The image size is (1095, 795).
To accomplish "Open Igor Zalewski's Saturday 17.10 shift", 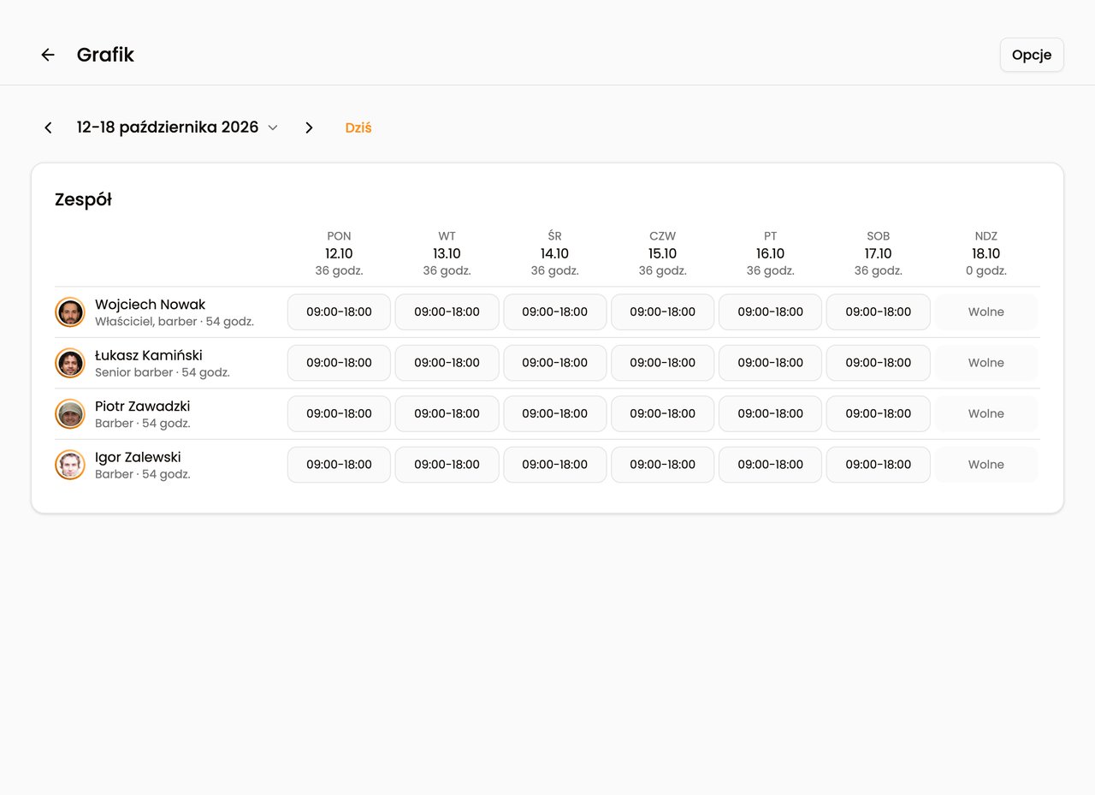I will 878,465.
